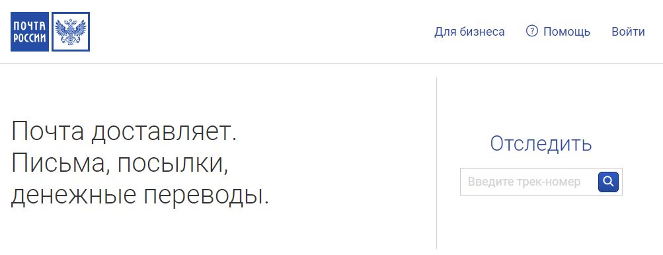Click the double-headed eagle emblem logo
The image size is (663, 255).
71,32
